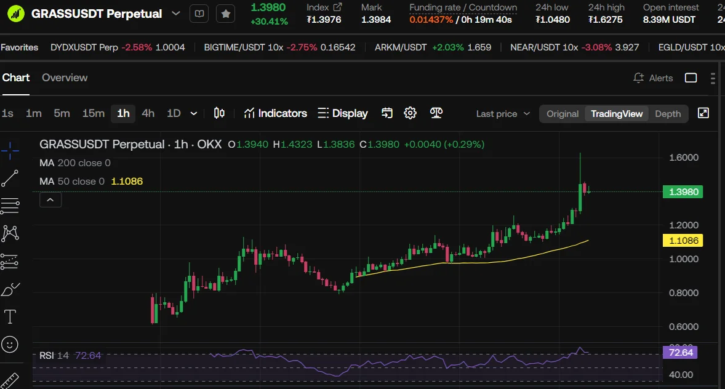The width and height of the screenshot is (725, 389).
Task: Click the Funding rate / Countdown label
Action: tap(463, 7)
